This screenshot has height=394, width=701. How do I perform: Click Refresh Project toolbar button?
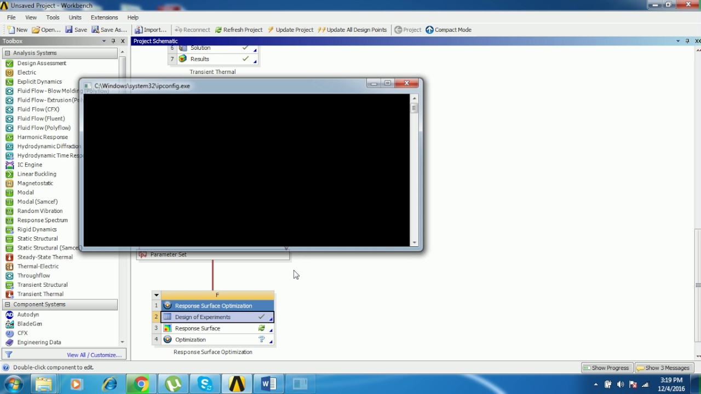[x=239, y=30]
